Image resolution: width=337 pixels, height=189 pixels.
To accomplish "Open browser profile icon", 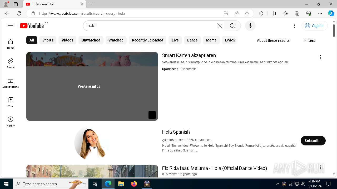I will (6, 4).
